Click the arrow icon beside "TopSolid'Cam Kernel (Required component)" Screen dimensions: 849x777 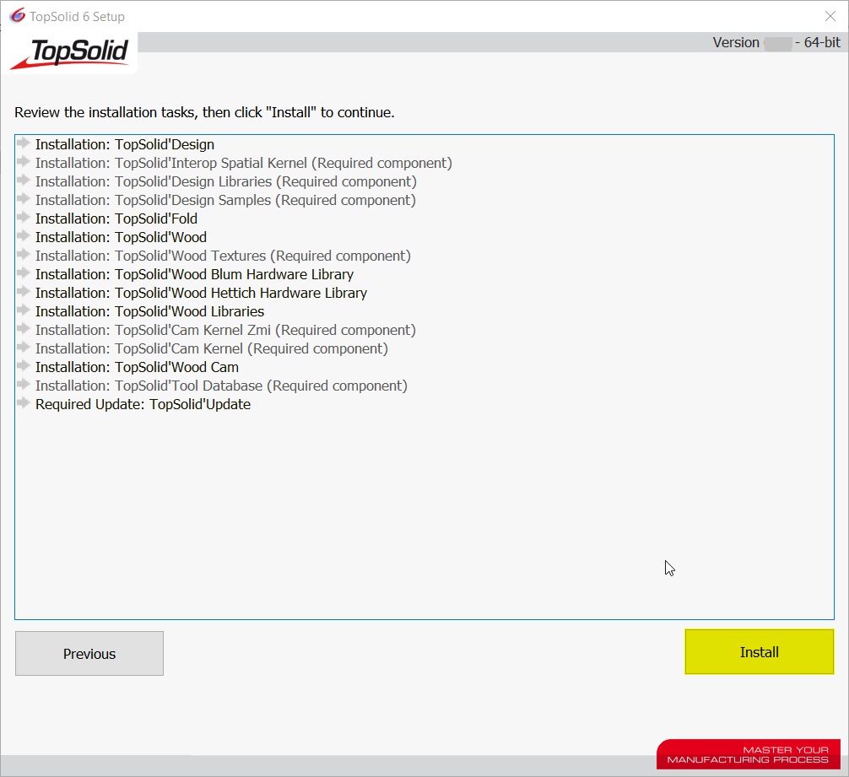point(24,347)
